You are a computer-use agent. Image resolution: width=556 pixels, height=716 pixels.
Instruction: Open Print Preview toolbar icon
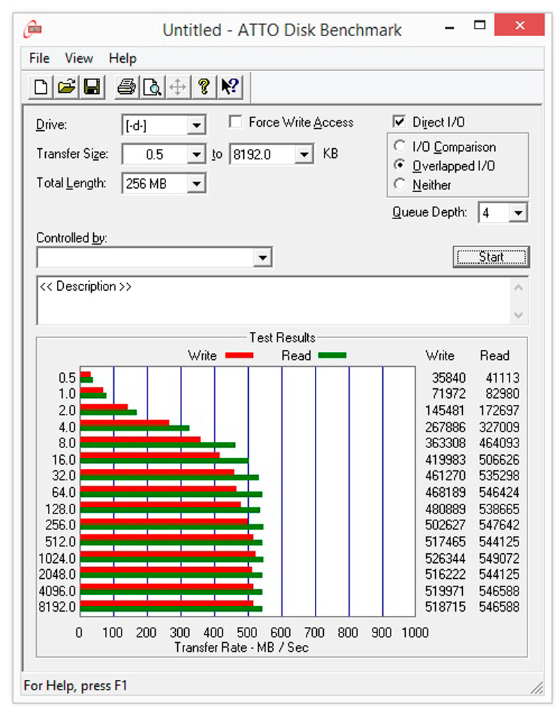coord(152,87)
